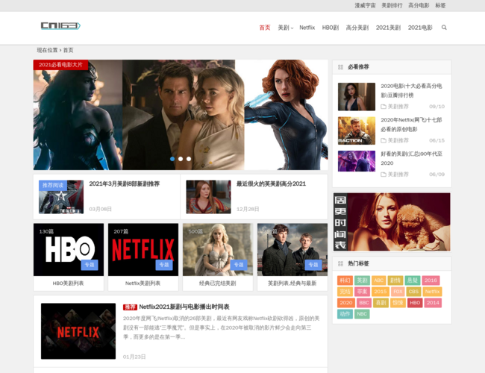Switch to the second carousel slide dot
The image size is (485, 373).
tap(181, 159)
